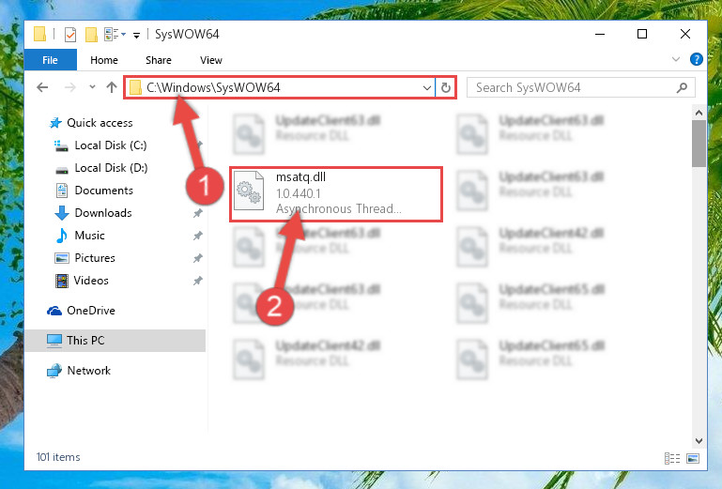Go up one folder level arrow

(112, 87)
